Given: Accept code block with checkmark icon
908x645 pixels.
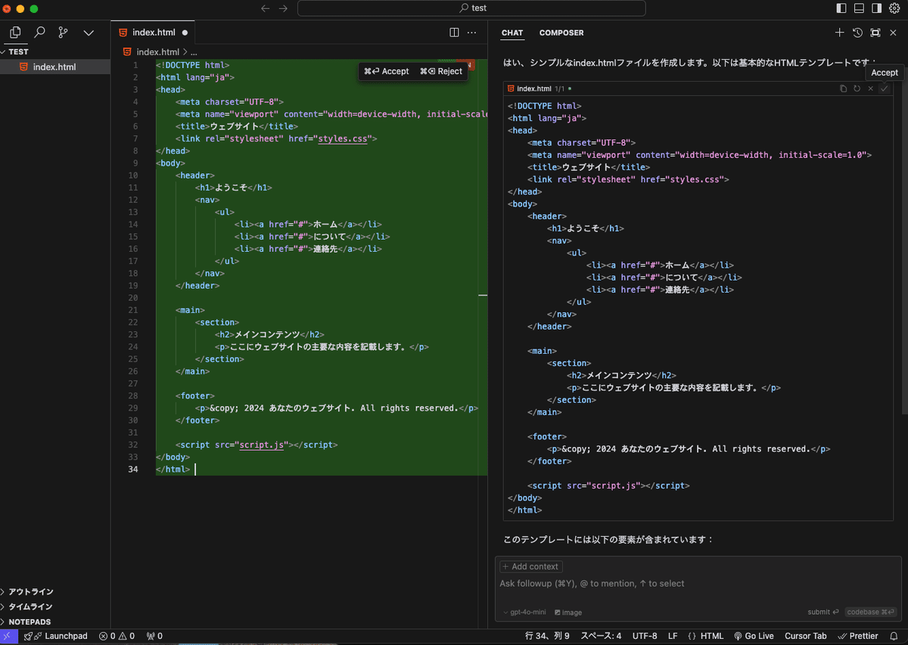Looking at the screenshot, I should 884,88.
